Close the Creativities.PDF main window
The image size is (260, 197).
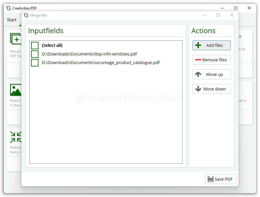[x=249, y=8]
